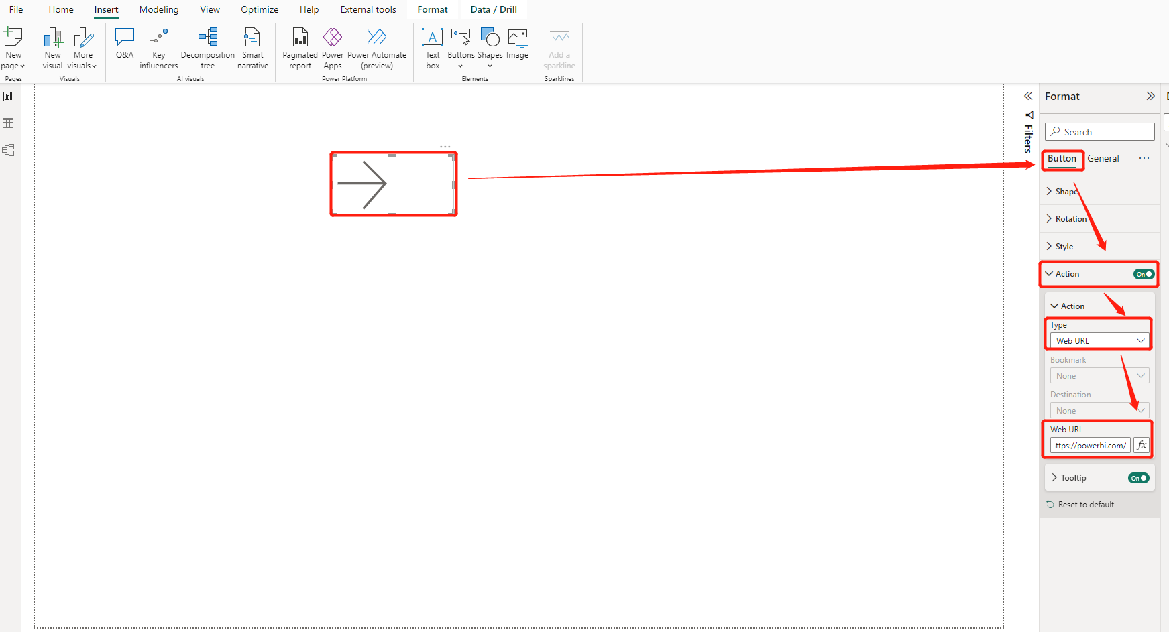The width and height of the screenshot is (1169, 632).
Task: Toggle the Action switch off
Action: click(x=1144, y=274)
